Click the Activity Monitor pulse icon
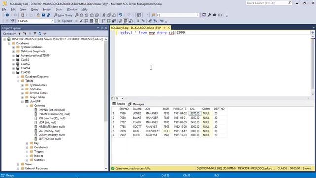The height and width of the screenshot is (178, 316). (45, 34)
